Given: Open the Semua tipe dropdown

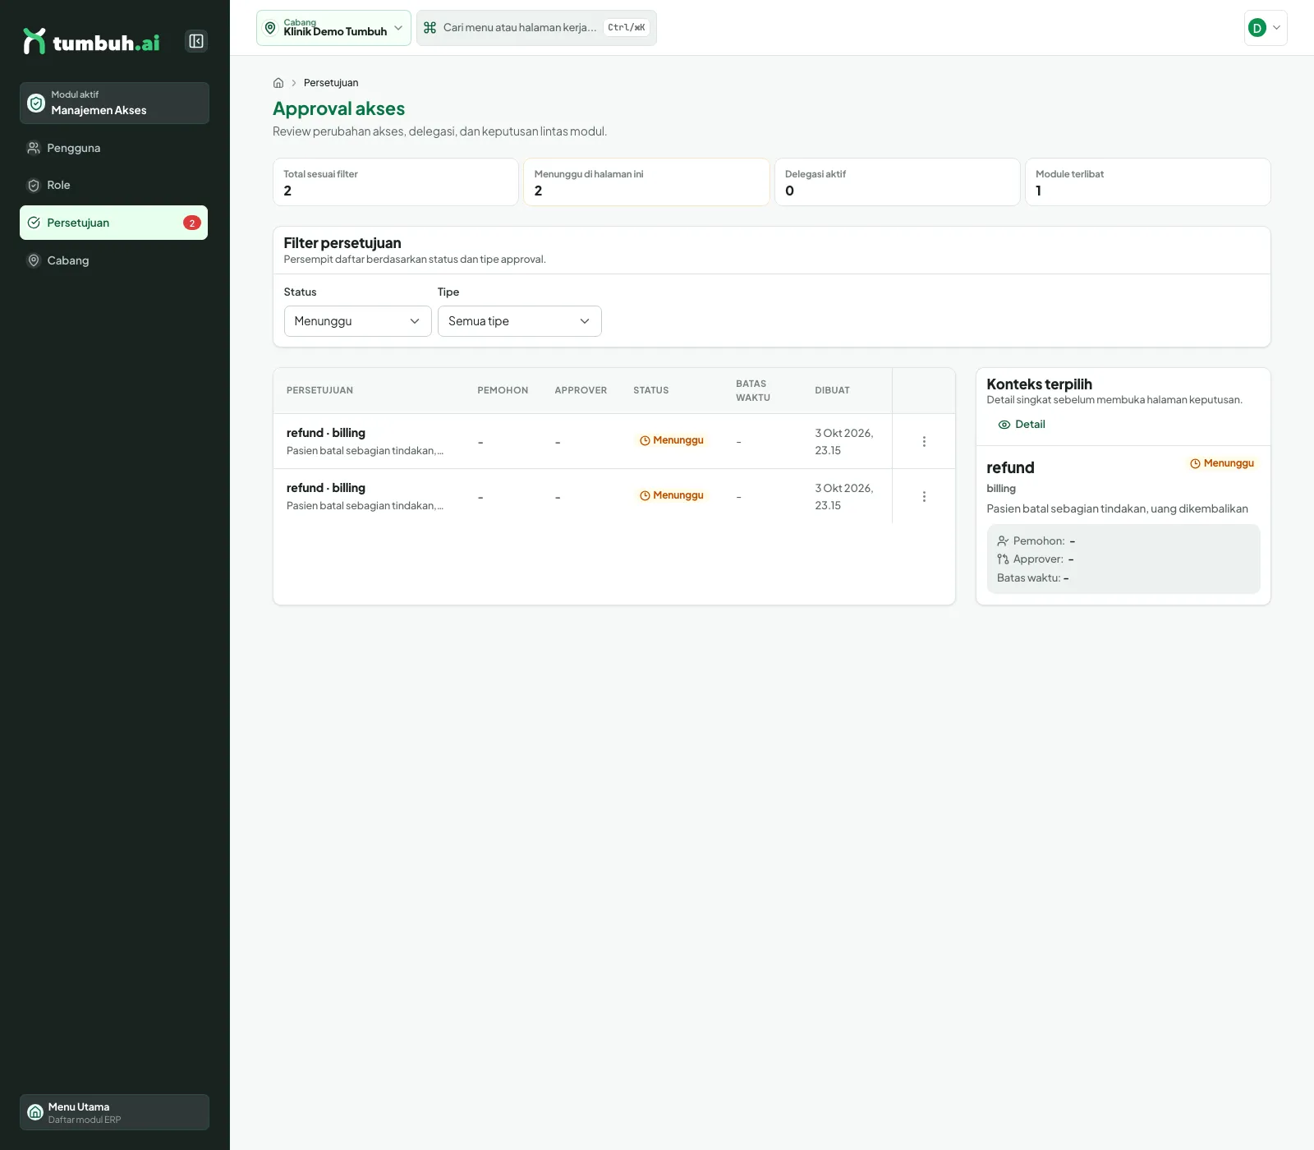Looking at the screenshot, I should (520, 321).
